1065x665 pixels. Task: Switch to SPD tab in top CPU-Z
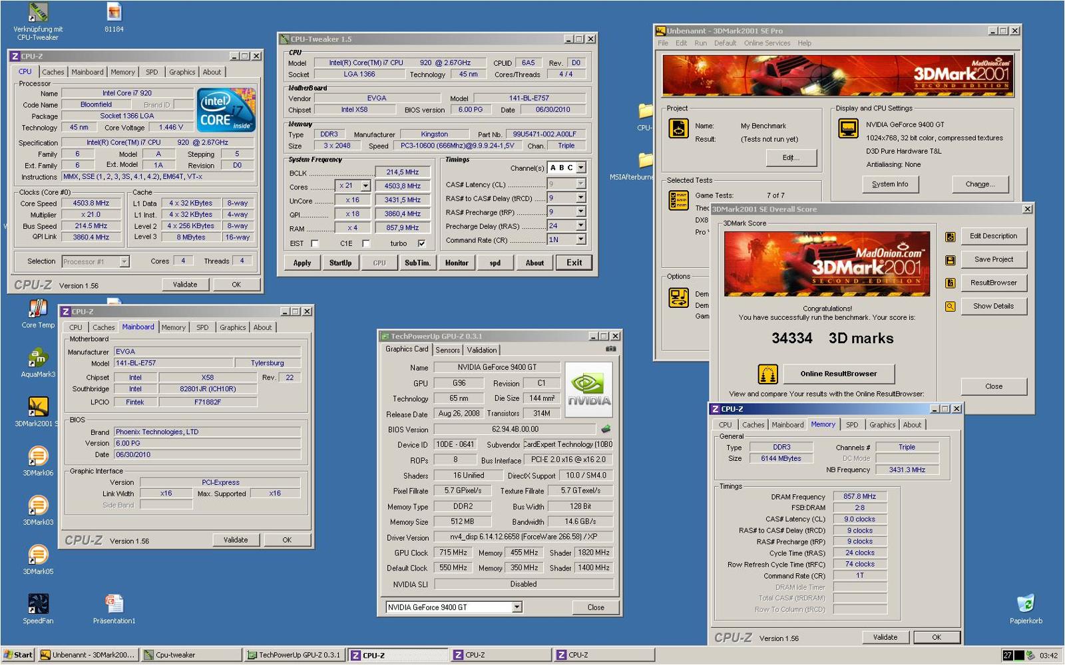click(152, 72)
